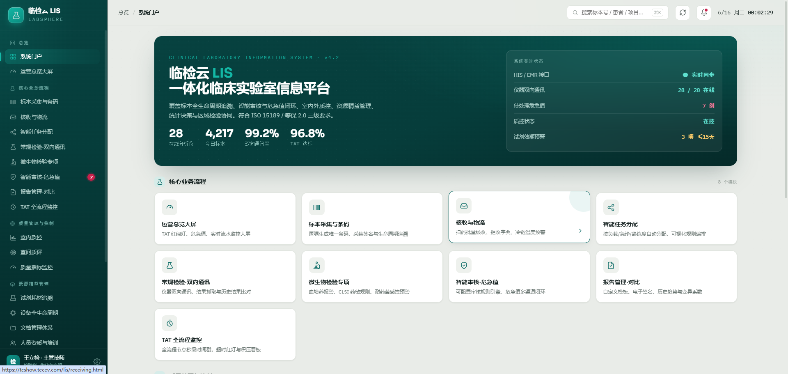Go to 标本采集与条码 in sidebar
This screenshot has height=374, width=788.
pos(53,102)
